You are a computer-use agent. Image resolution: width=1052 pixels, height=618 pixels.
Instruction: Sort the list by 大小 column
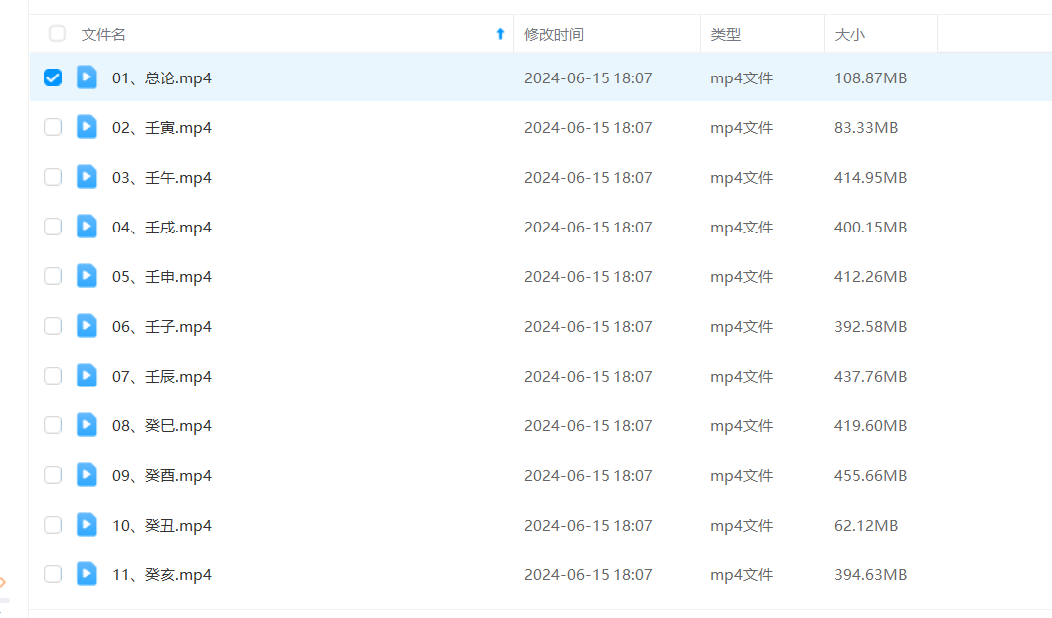click(x=849, y=34)
